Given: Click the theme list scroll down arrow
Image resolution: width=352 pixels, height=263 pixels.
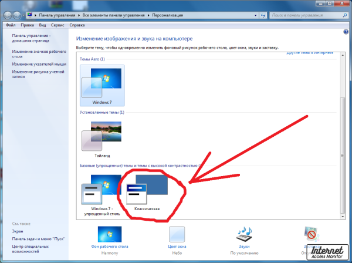Looking at the screenshot, I should click(x=343, y=217).
